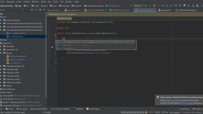This screenshot has height=114, width=203.
Task: Switch to the ListViewNewActivity tab
Action: point(186,10)
